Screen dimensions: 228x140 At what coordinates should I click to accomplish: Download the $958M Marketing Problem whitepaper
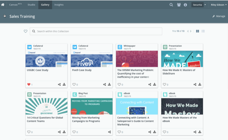click(x=155, y=84)
